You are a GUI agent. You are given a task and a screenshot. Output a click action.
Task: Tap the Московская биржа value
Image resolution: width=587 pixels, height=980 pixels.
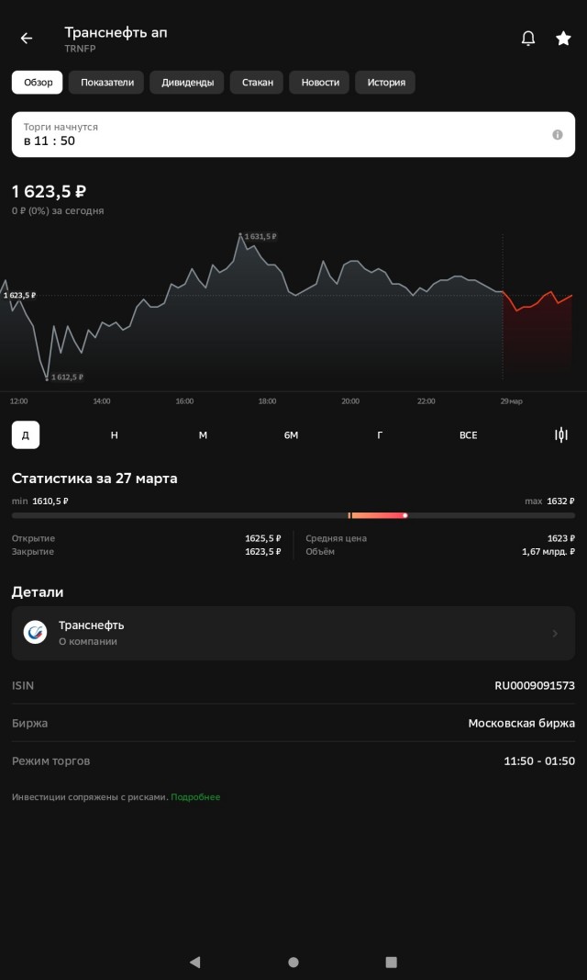[522, 723]
